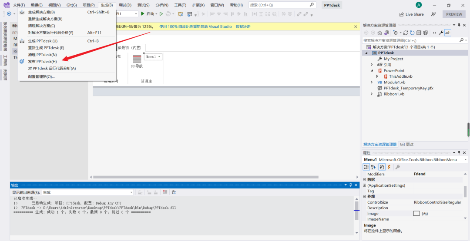Screen dimensions: 470x241
Task: Select the PPTdesk_TemporaryKey.pfx file
Action: pos(408,88)
